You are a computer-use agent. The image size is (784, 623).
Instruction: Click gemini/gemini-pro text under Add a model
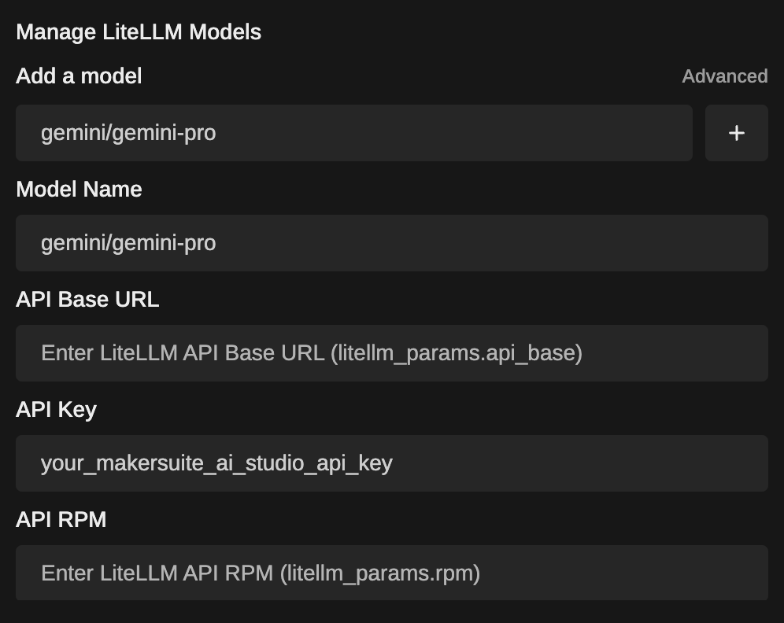(x=128, y=133)
